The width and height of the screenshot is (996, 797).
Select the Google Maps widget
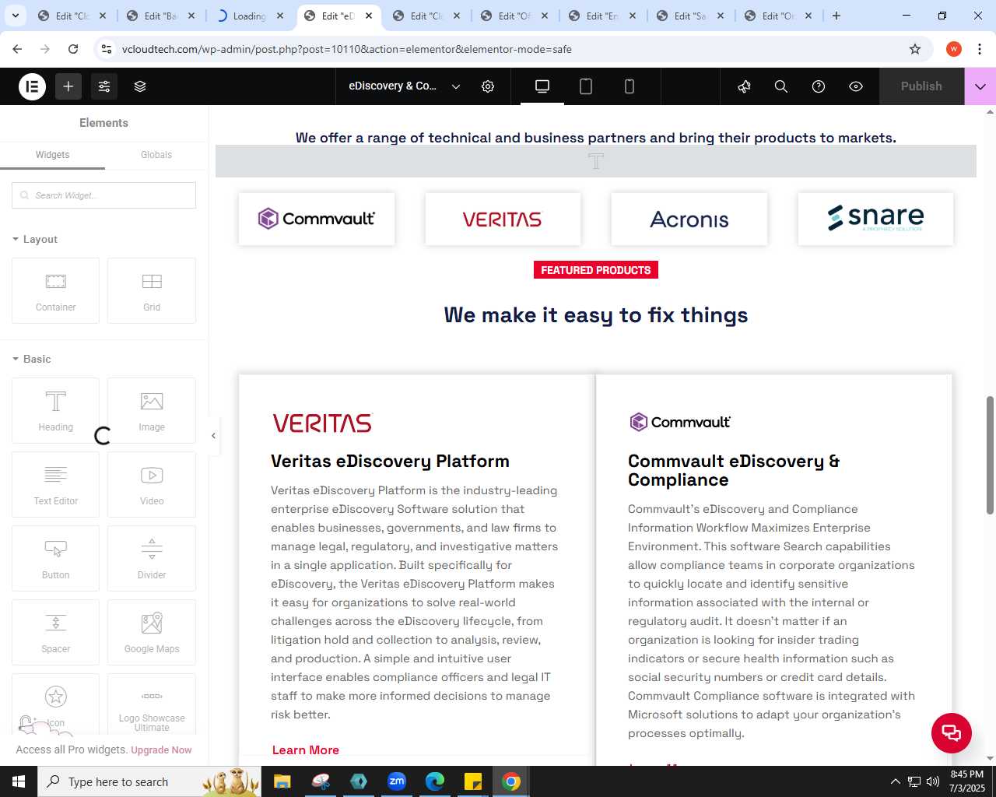click(152, 632)
